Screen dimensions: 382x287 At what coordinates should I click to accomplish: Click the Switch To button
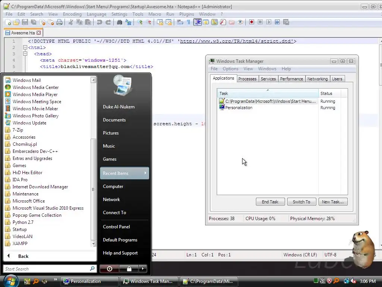click(x=301, y=202)
